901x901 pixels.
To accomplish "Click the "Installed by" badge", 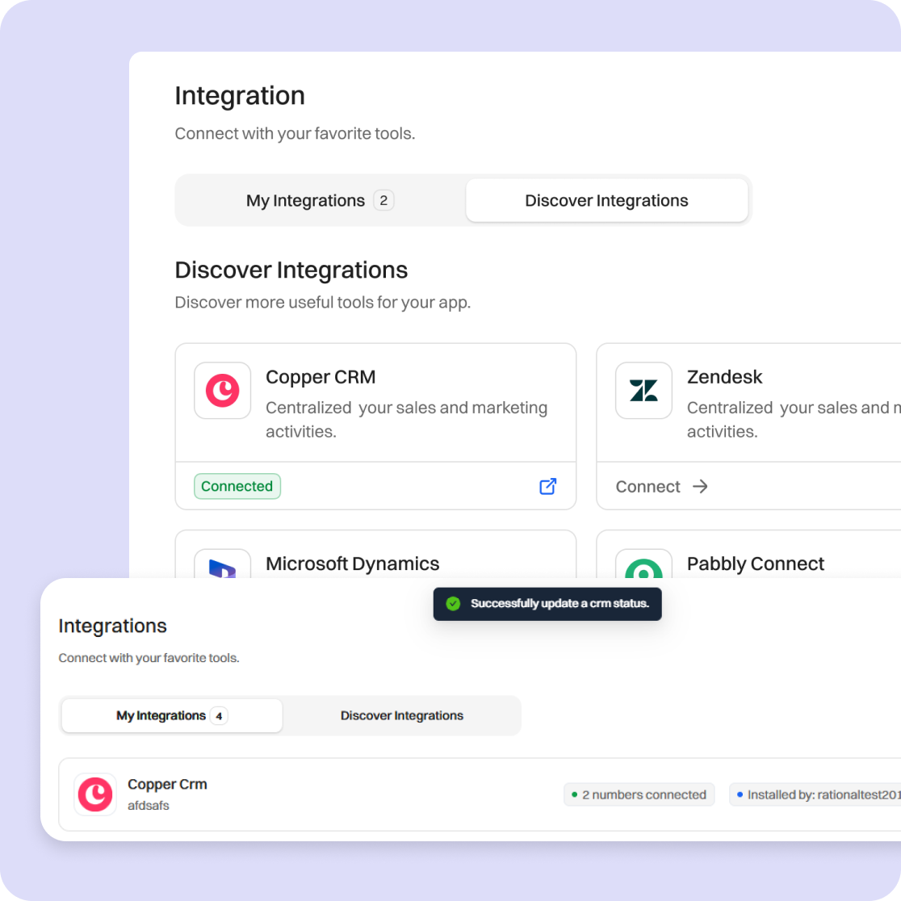I will [817, 794].
